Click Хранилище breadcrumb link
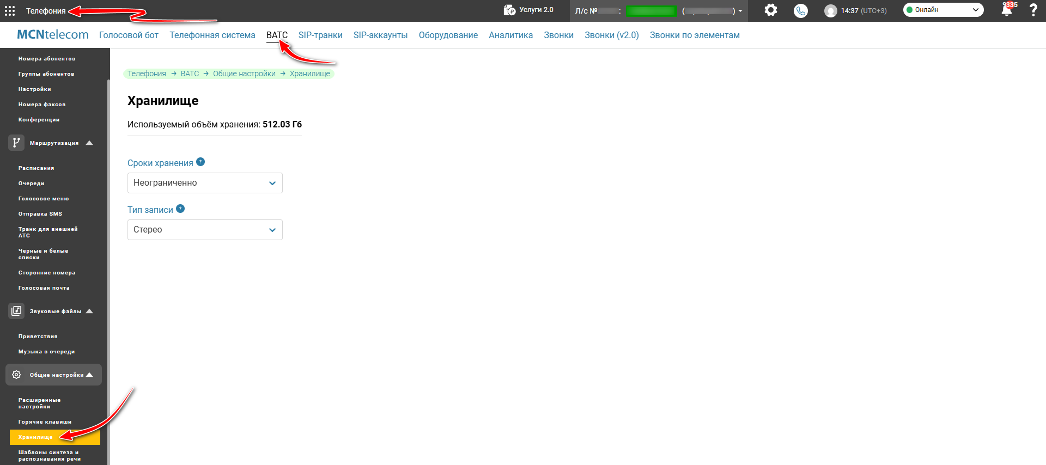Viewport: 1046px width, 465px height. coord(309,74)
